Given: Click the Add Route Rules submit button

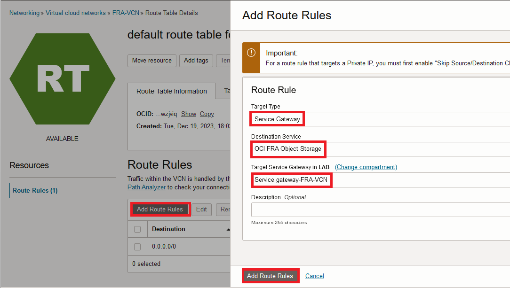Looking at the screenshot, I should (270, 276).
